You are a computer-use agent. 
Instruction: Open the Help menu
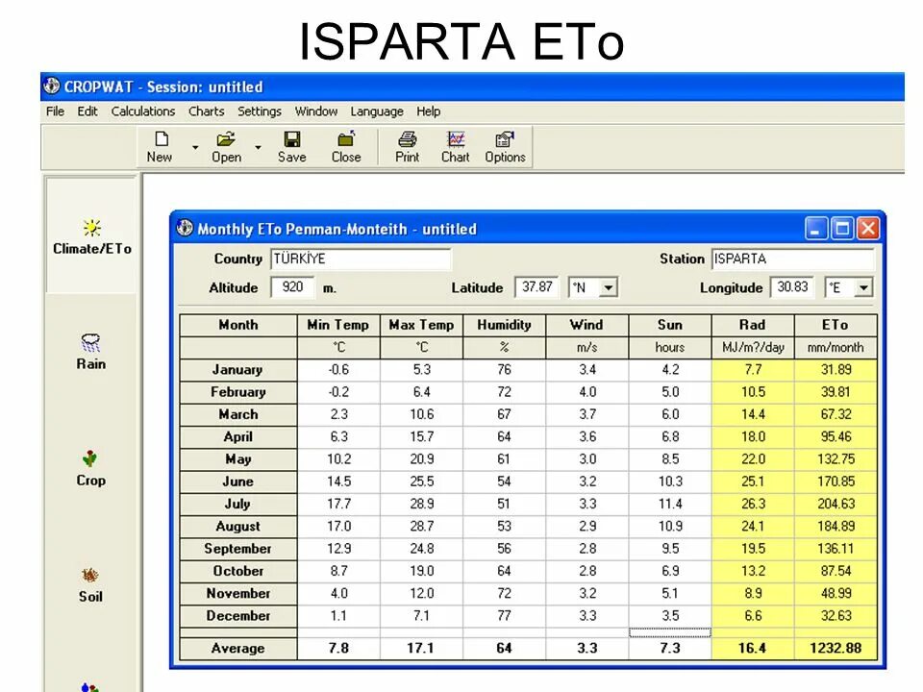pos(429,111)
